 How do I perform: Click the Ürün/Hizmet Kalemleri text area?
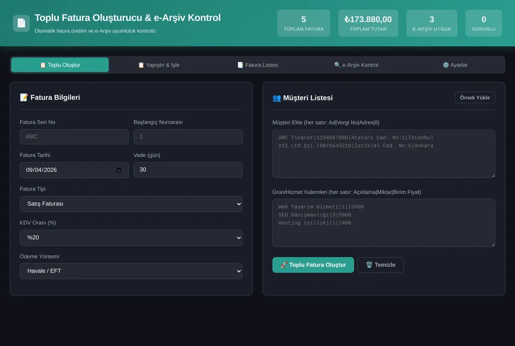click(x=384, y=223)
